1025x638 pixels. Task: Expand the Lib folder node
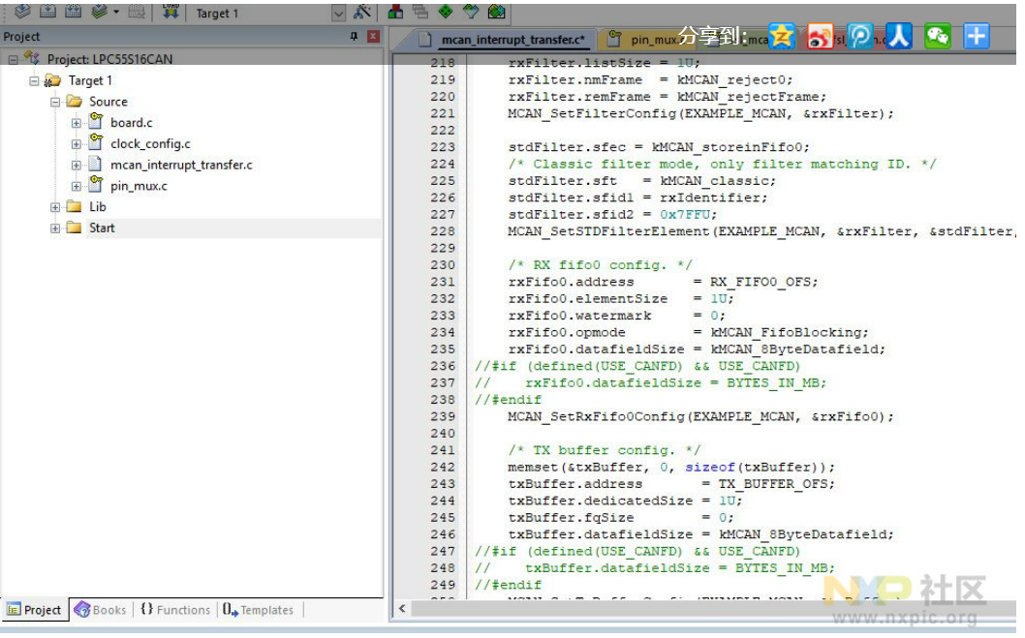55,207
